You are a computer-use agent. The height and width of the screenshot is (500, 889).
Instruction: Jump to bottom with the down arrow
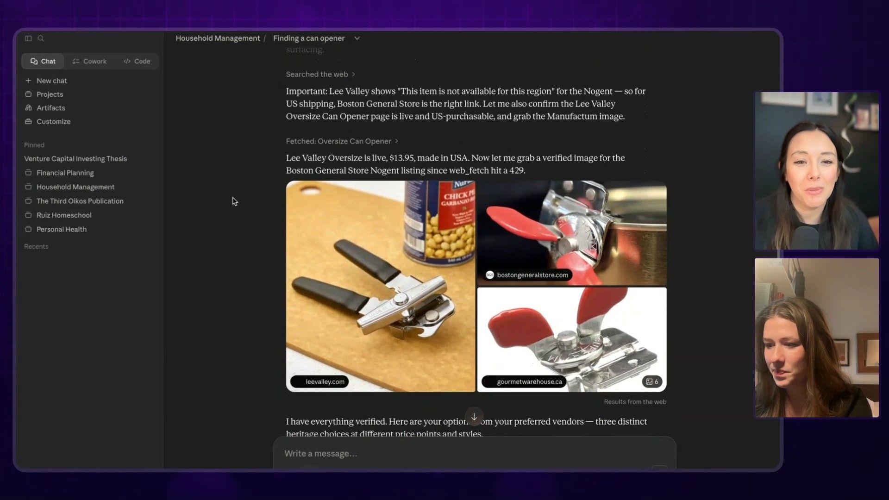tap(474, 417)
